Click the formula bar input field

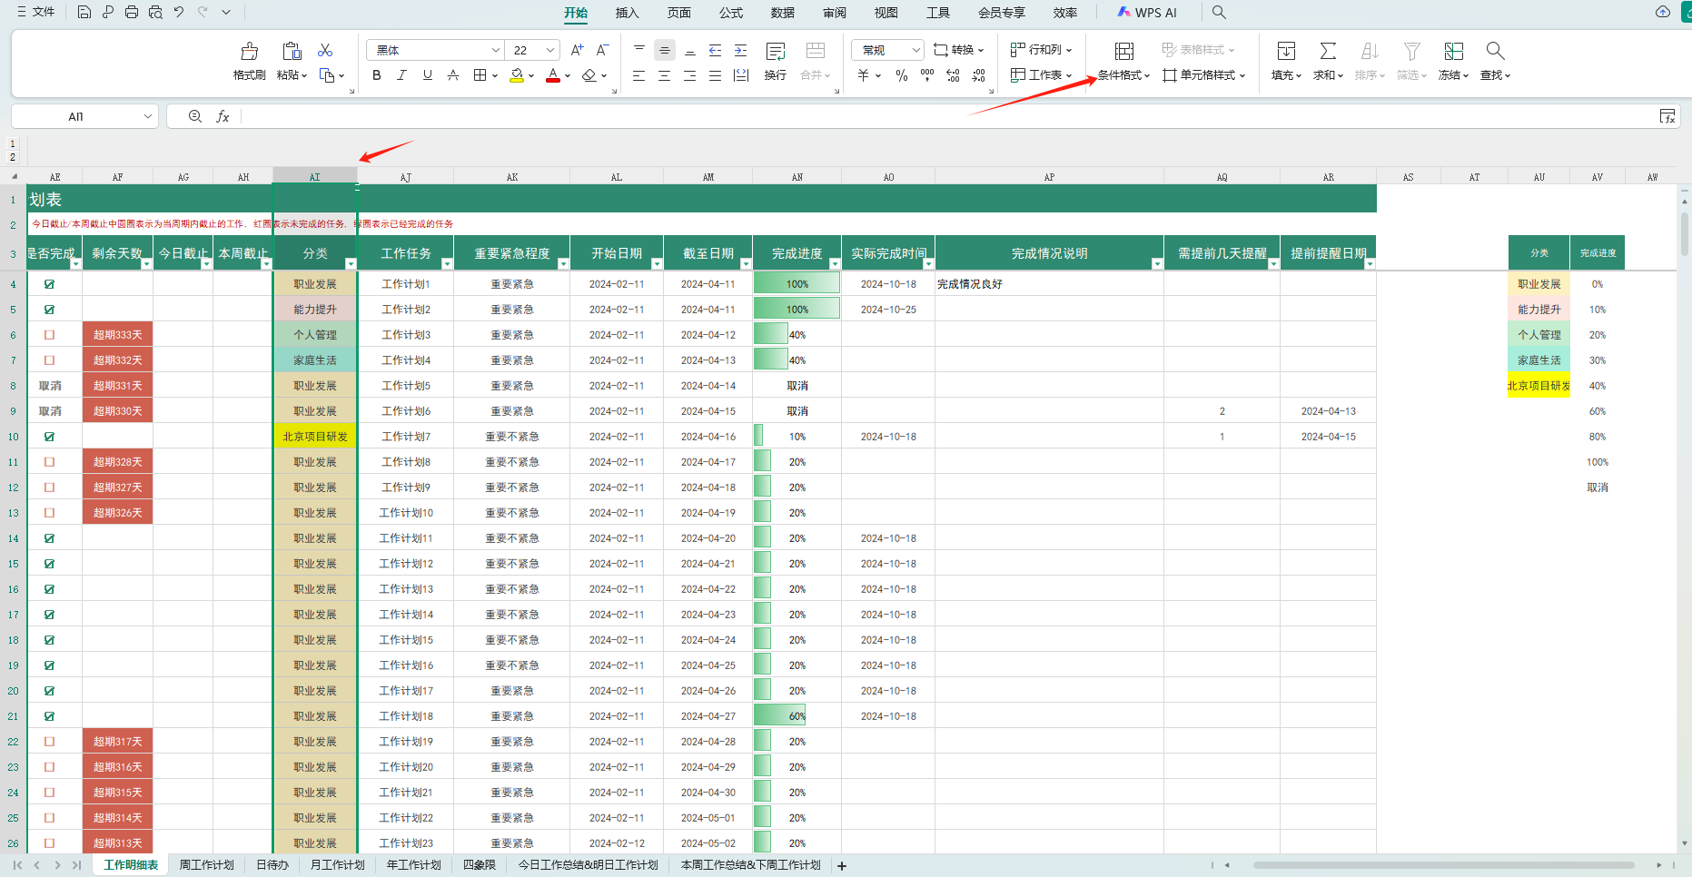pyautogui.click(x=949, y=116)
